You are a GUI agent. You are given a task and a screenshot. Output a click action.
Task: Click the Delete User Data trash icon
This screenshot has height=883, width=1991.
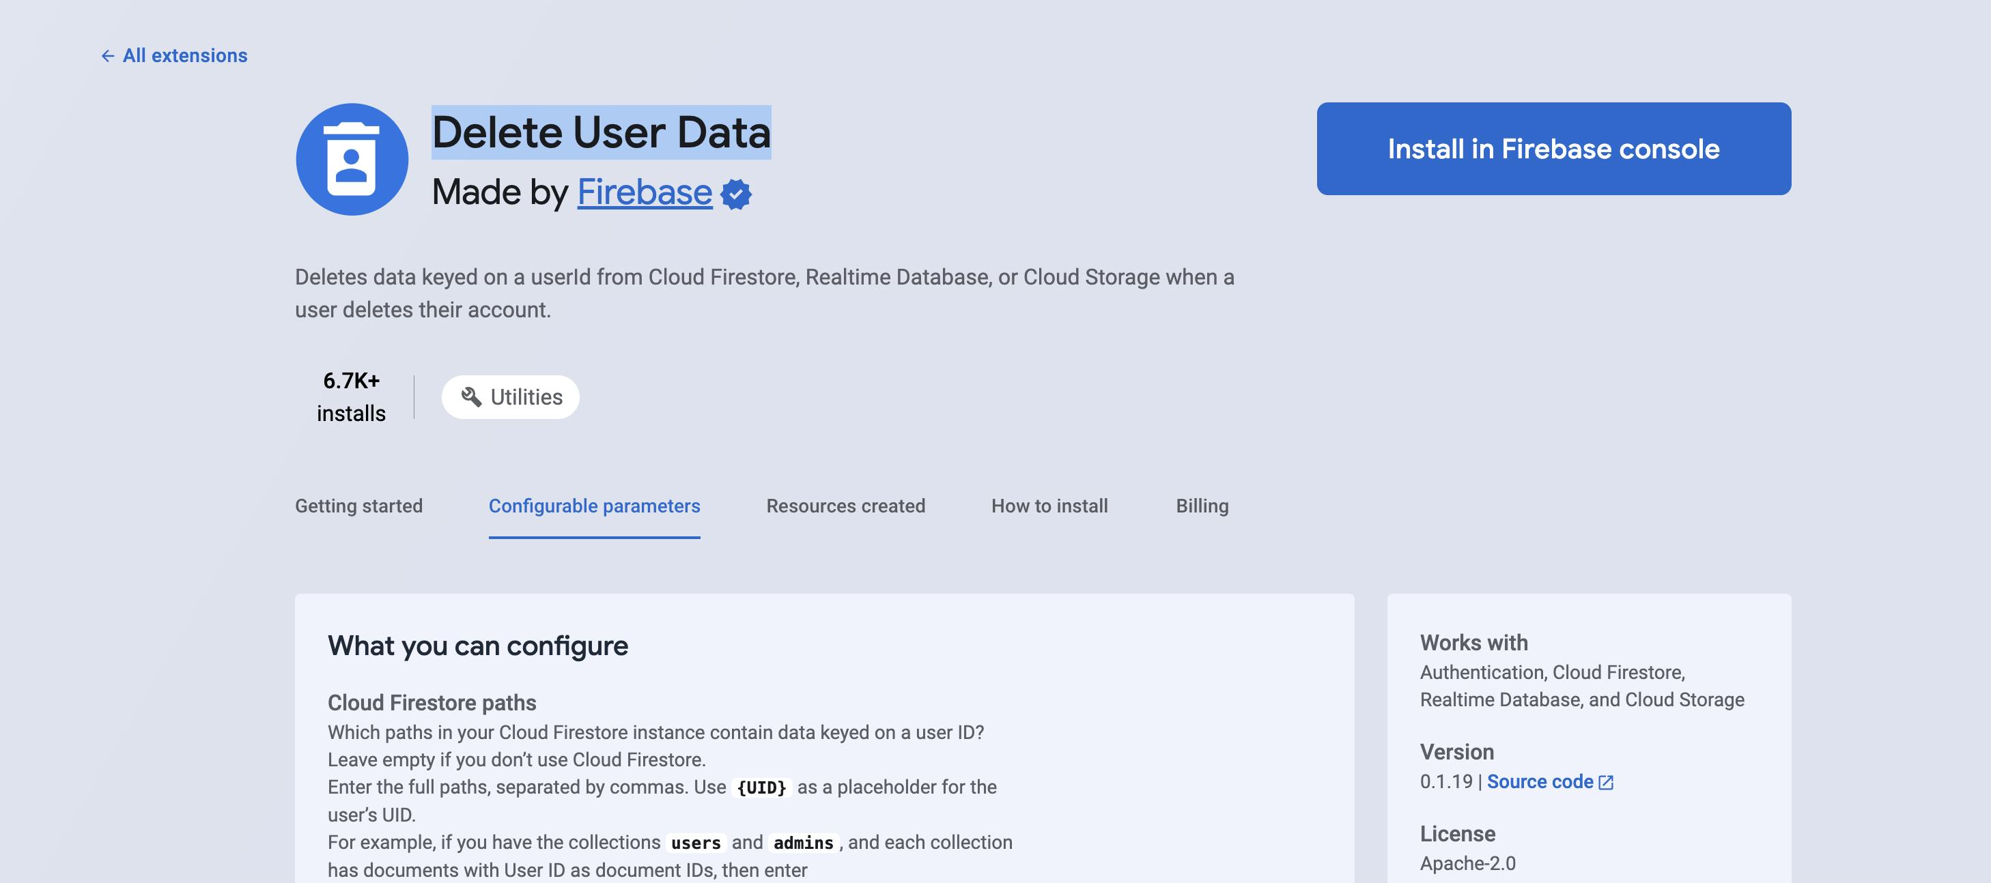(x=352, y=159)
